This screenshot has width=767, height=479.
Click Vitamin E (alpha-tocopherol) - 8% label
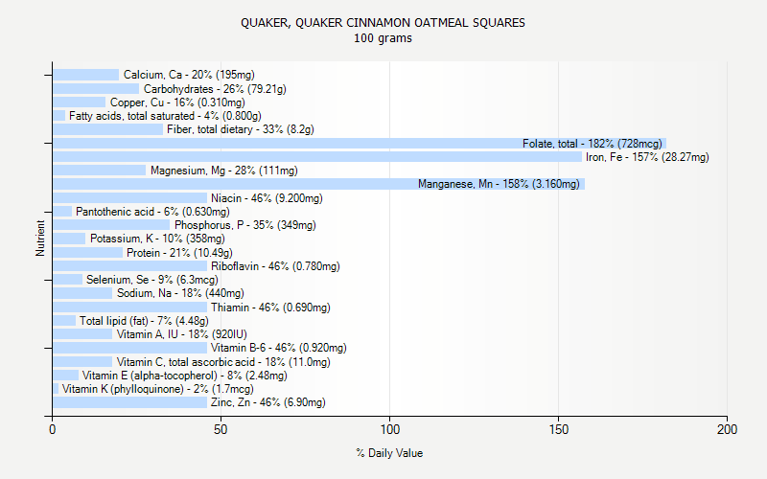click(184, 376)
